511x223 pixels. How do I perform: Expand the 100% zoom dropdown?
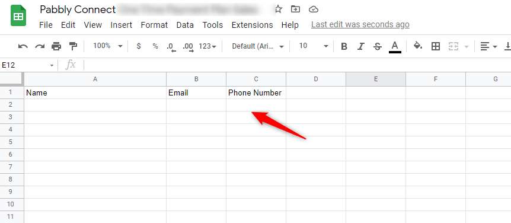[x=107, y=46]
